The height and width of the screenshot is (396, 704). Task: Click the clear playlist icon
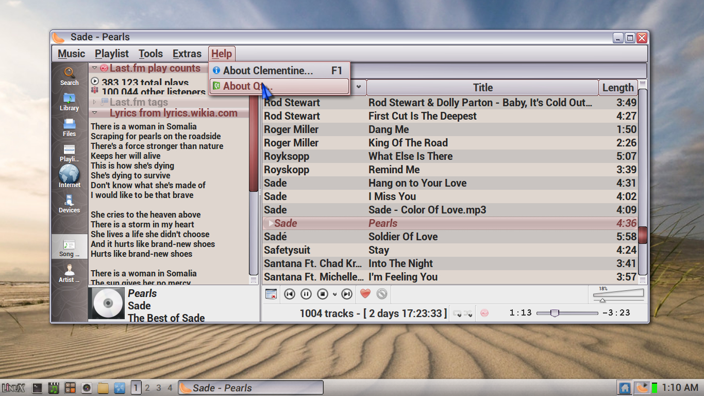(x=271, y=294)
